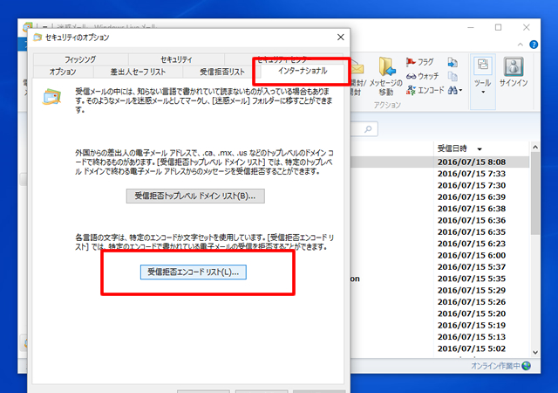558x393 pixels.
Task: Click the dialog's mail picture icon
Action: pyautogui.click(x=52, y=97)
